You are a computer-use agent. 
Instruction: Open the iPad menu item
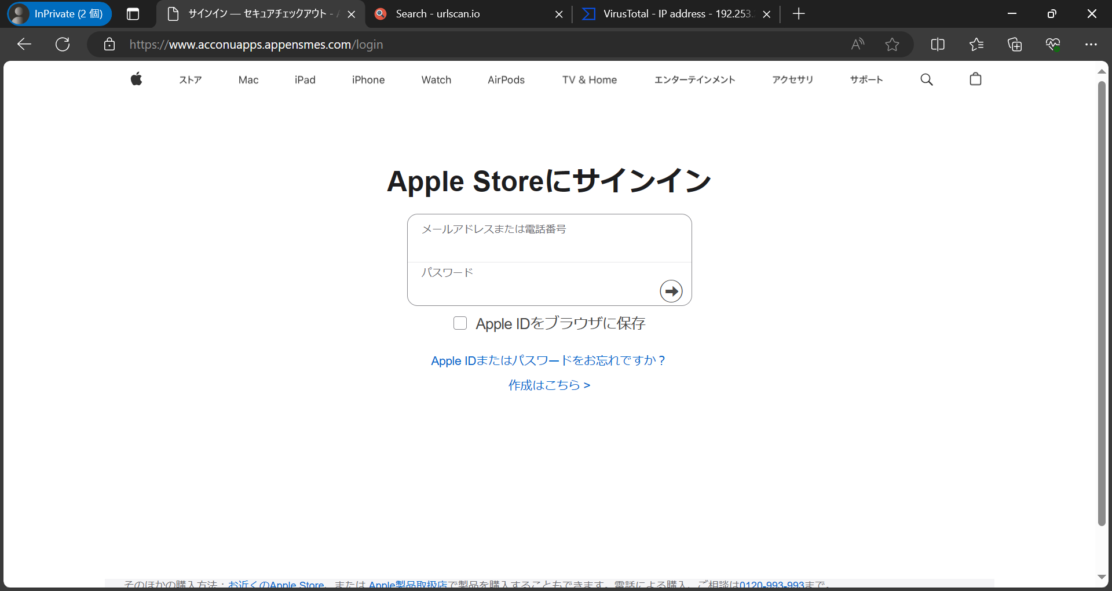[305, 80]
